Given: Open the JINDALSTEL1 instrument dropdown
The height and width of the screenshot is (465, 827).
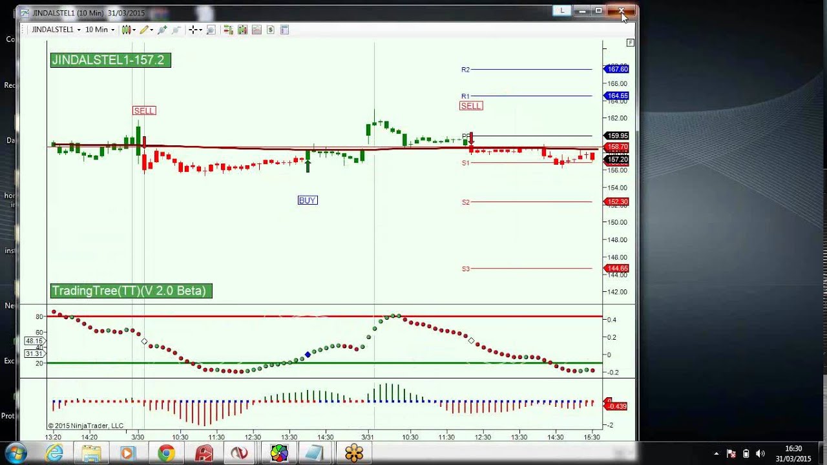Looking at the screenshot, I should pyautogui.click(x=56, y=30).
